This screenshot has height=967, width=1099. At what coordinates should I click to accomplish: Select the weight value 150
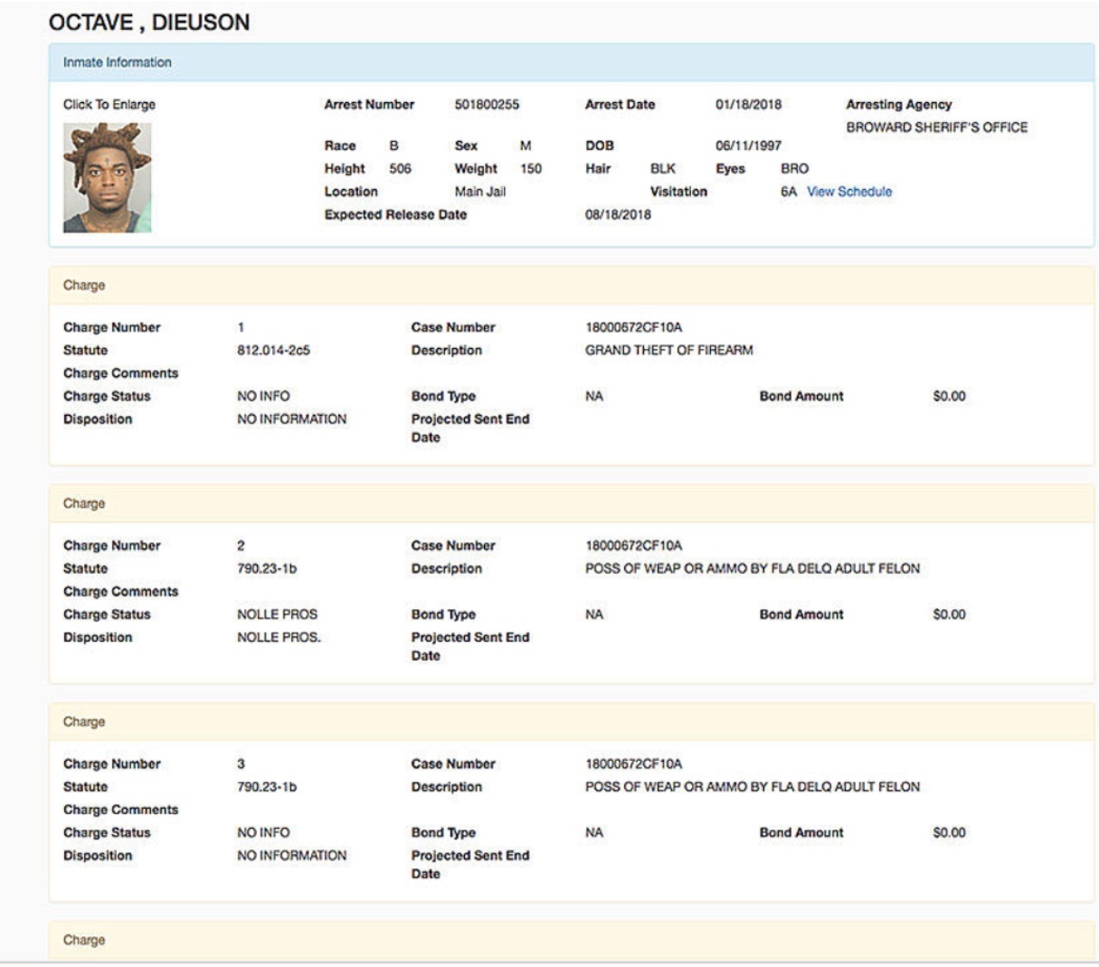click(x=531, y=169)
